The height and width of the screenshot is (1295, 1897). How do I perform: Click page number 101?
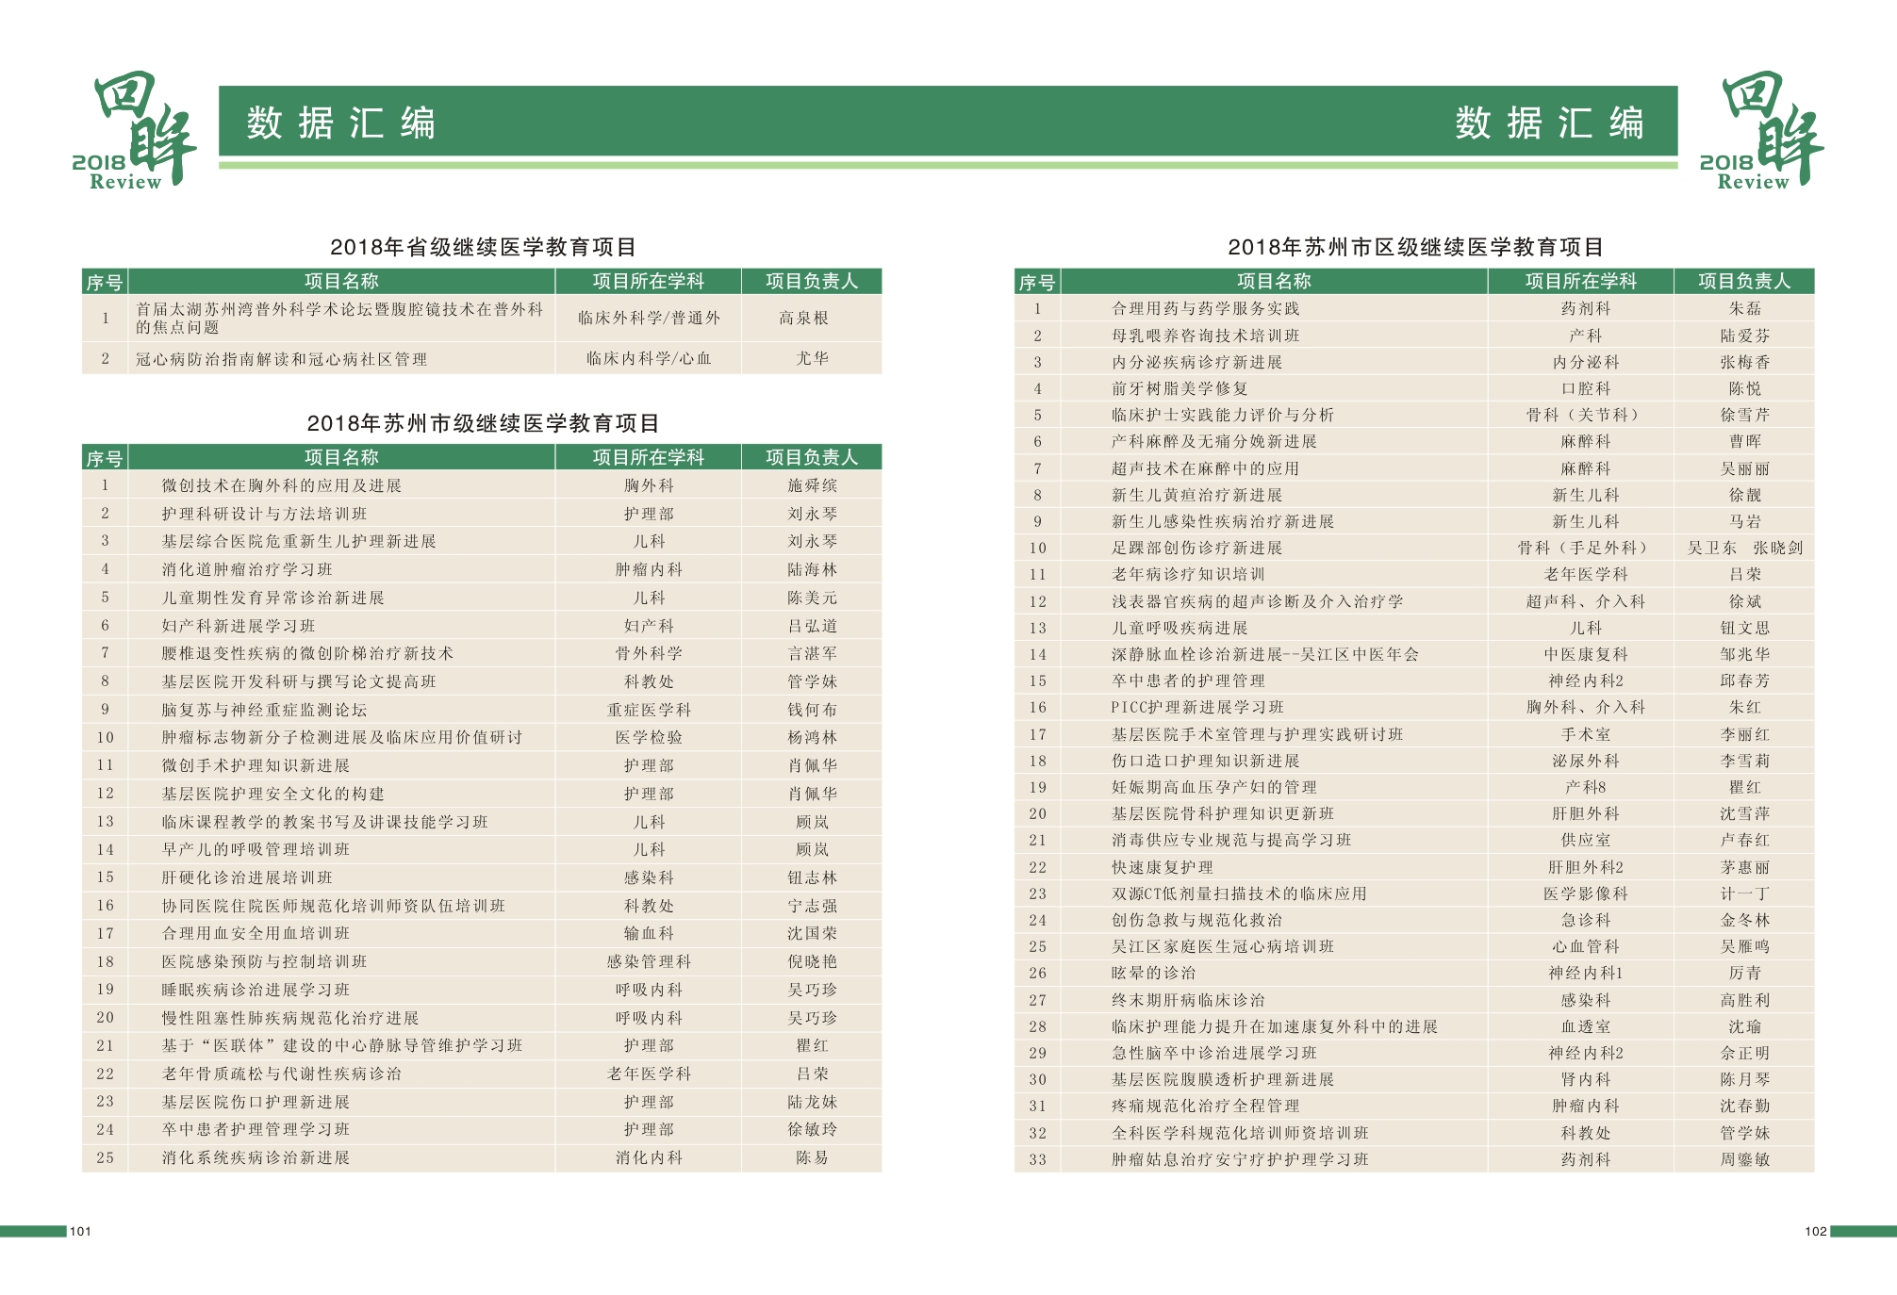pyautogui.click(x=80, y=1231)
